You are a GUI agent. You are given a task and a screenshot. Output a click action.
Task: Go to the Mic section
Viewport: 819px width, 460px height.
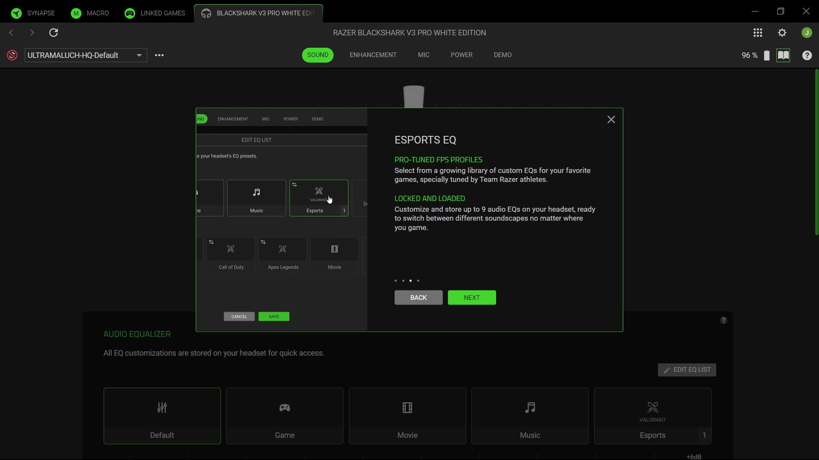pyautogui.click(x=424, y=55)
